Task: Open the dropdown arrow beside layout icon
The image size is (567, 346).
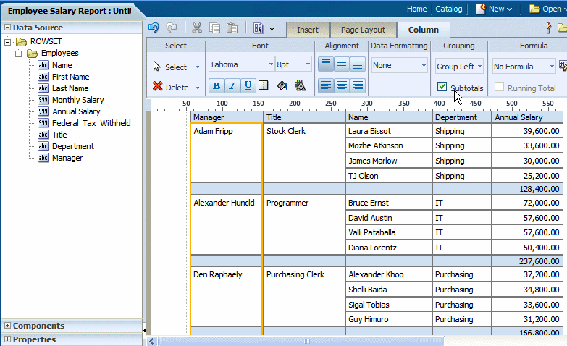Action: [272, 28]
